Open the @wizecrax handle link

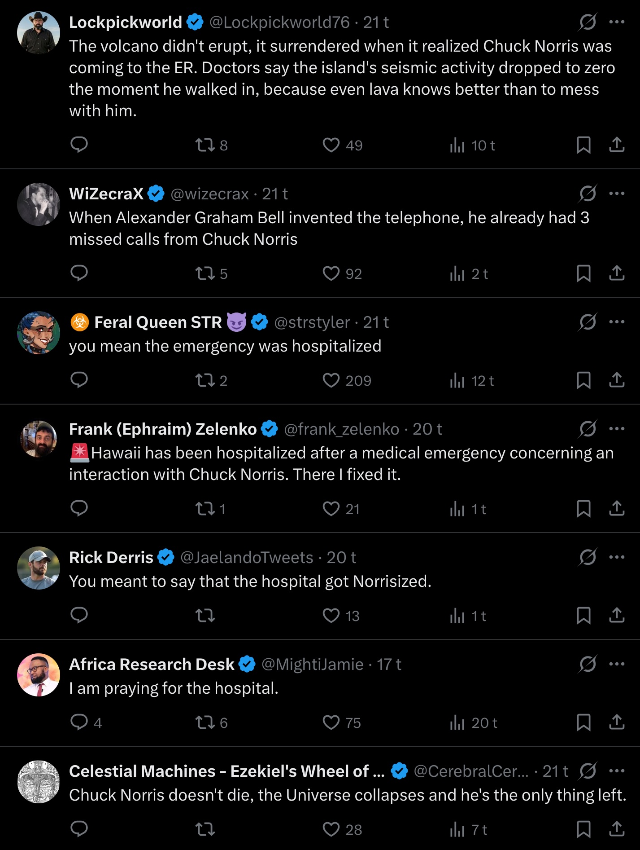tap(209, 194)
